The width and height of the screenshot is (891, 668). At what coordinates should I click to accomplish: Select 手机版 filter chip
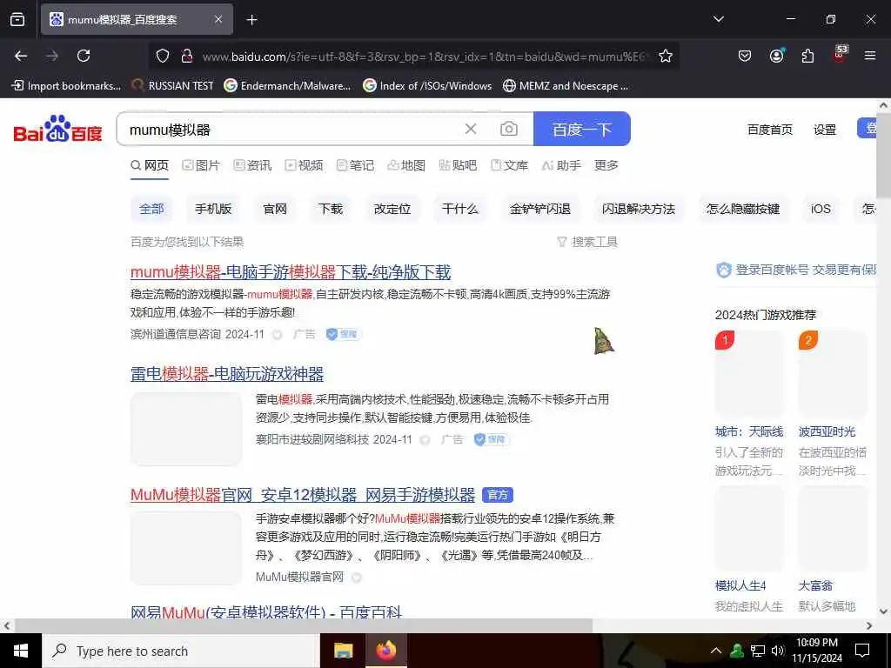pos(213,209)
